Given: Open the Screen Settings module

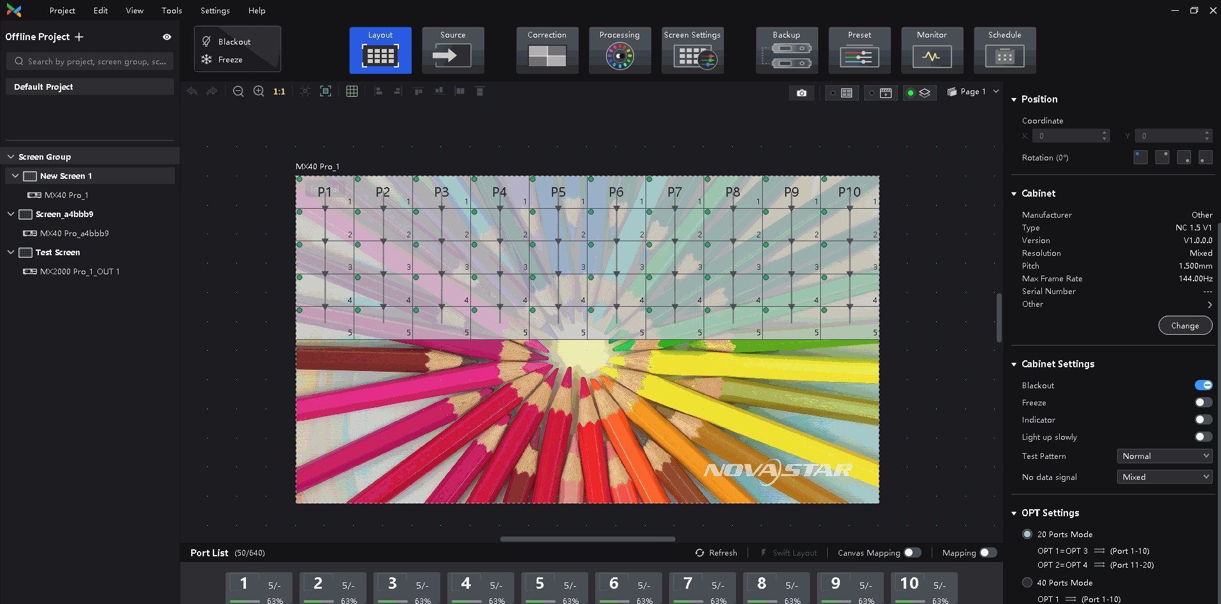Looking at the screenshot, I should pos(692,50).
